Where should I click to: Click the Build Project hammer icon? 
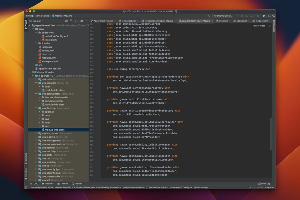point(209,16)
